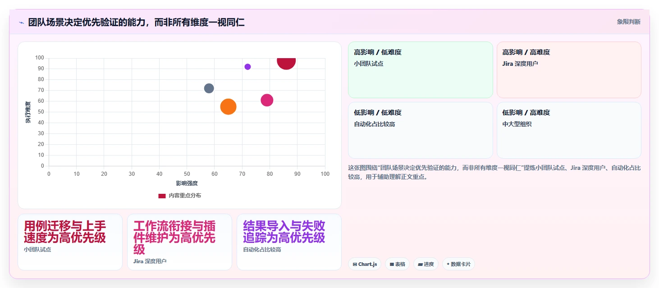Select the 高影响 / 低难度 quadrant card
This screenshot has width=659, height=288.
421,70
